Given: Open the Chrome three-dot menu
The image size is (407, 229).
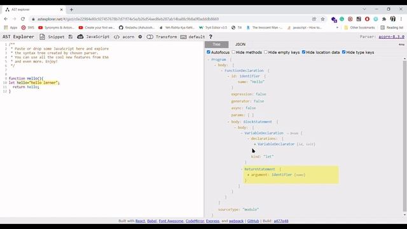Looking at the screenshot, I should tap(401, 19).
